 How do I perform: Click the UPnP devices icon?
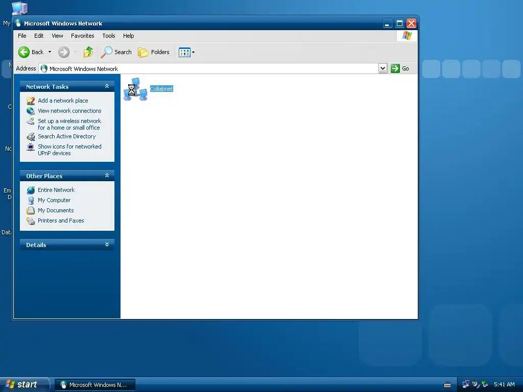31,147
